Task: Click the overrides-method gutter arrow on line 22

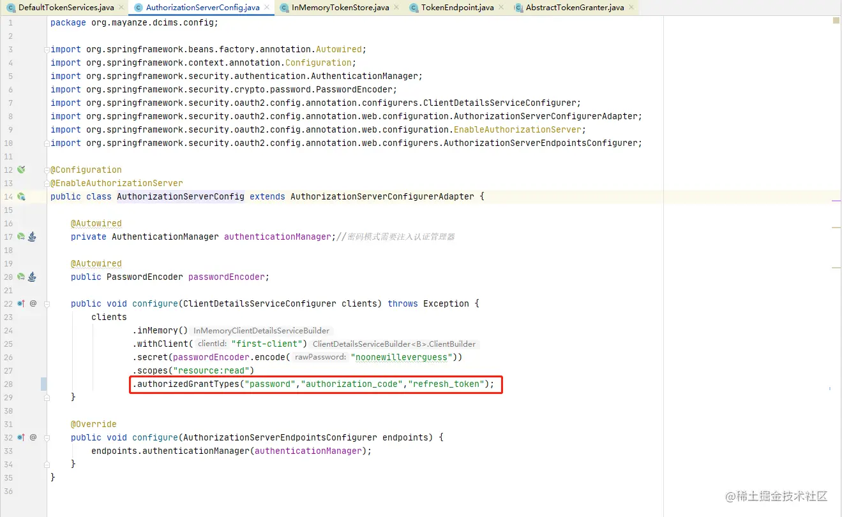Action: point(21,303)
